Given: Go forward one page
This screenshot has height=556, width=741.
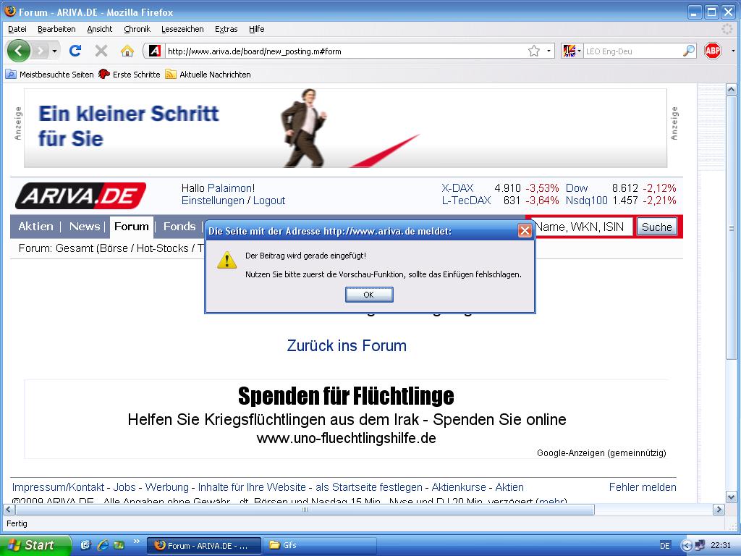Looking at the screenshot, I should tap(40, 51).
